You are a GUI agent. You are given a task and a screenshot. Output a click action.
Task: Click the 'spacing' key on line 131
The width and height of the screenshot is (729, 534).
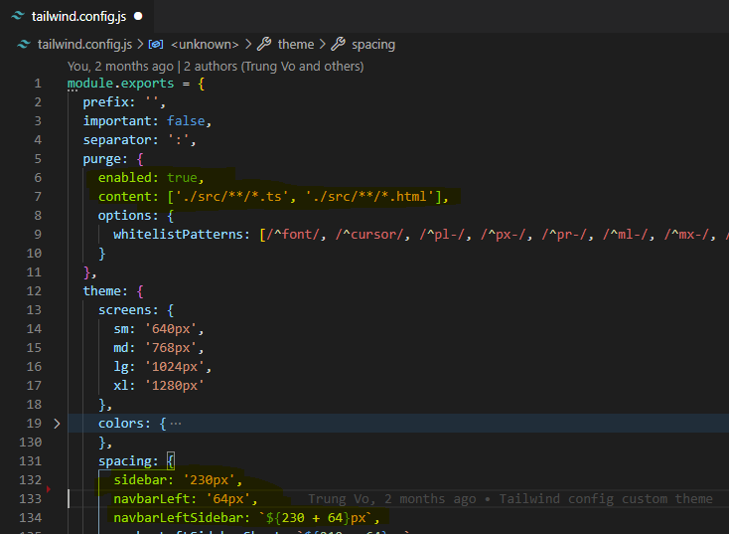click(x=124, y=460)
